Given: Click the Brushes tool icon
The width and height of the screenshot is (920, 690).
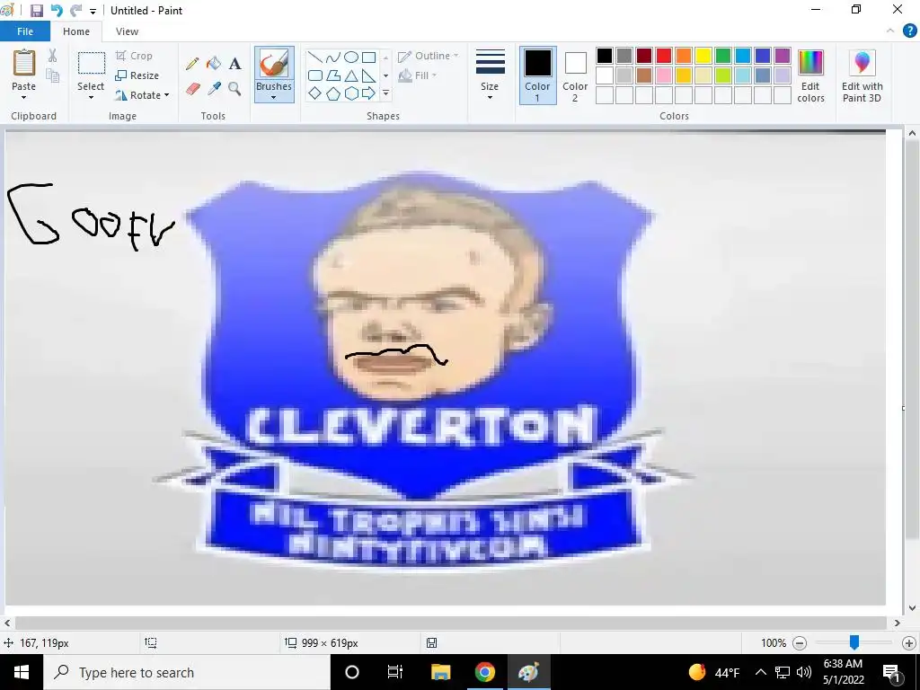Looking at the screenshot, I should (274, 63).
